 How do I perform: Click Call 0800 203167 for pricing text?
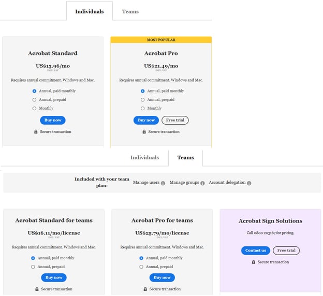click(271, 233)
